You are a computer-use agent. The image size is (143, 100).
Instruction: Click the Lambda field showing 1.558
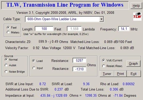(74, 29)
